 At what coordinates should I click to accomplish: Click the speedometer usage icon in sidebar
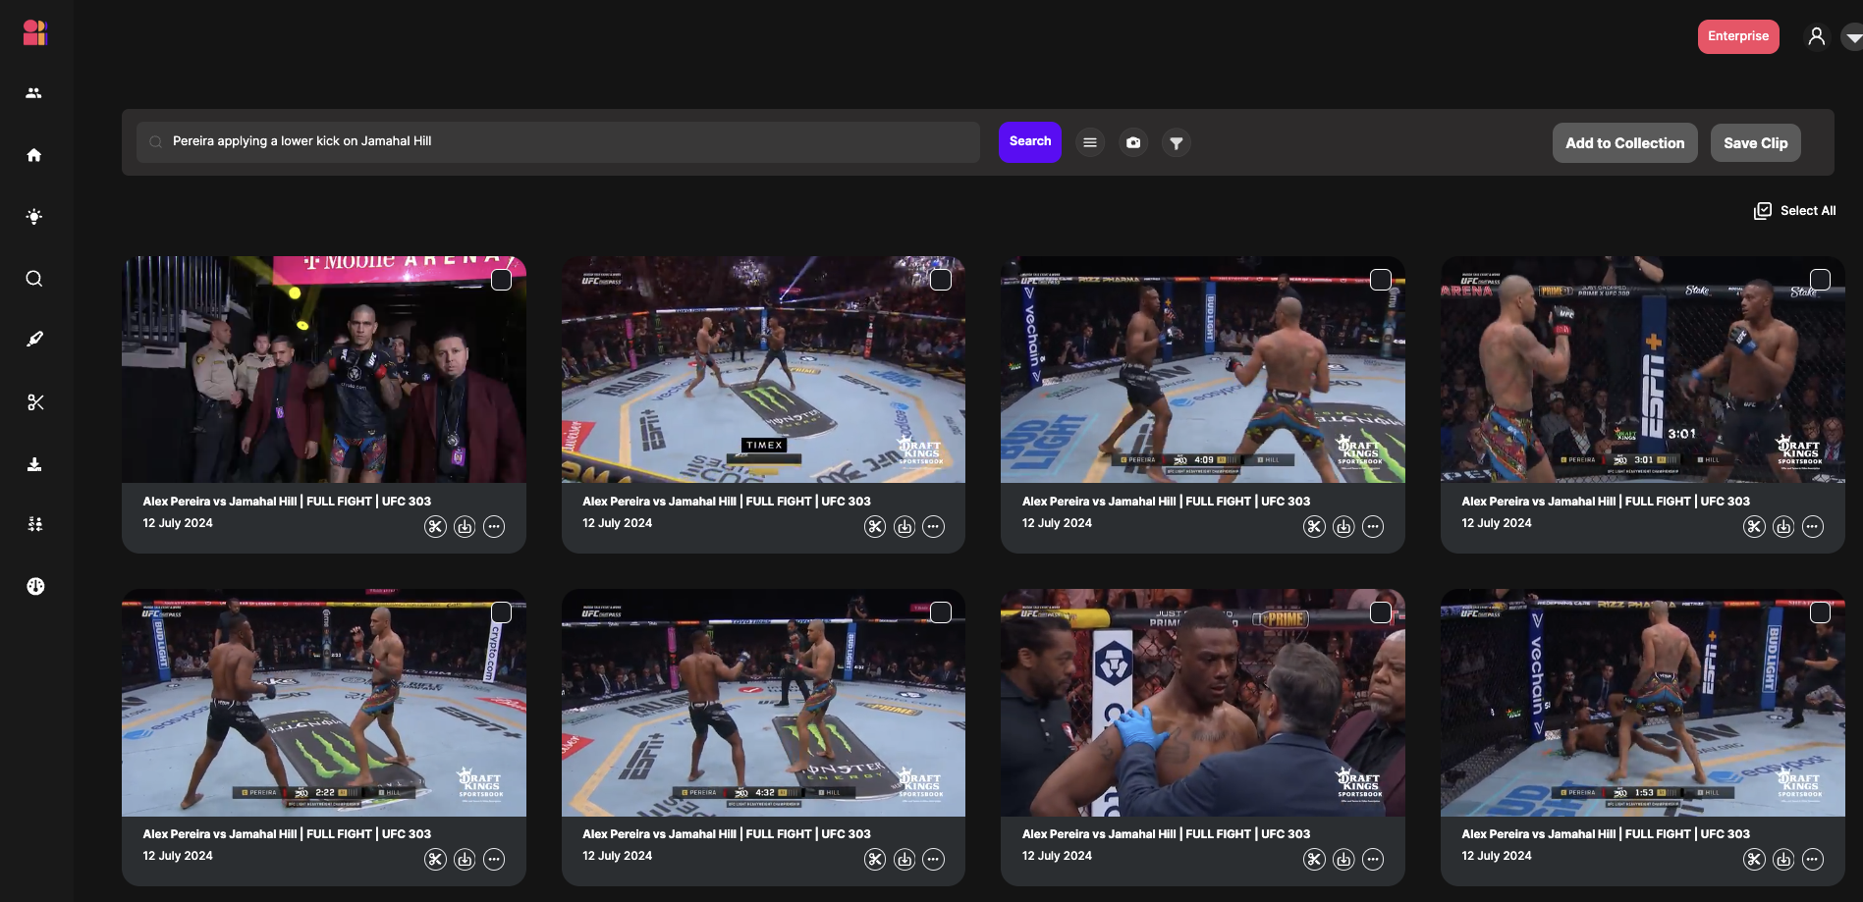[35, 585]
